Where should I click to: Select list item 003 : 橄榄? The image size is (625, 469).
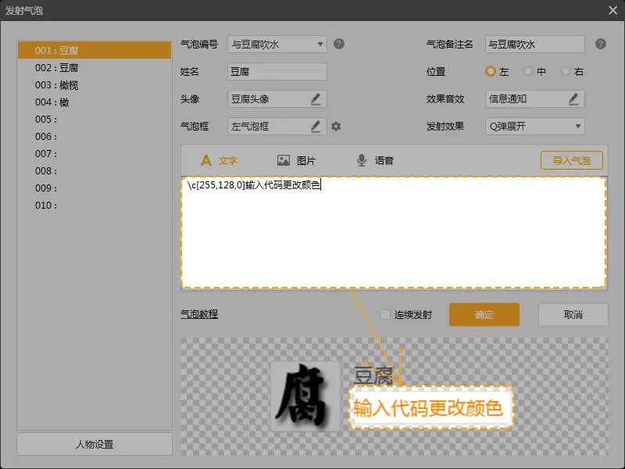click(x=56, y=85)
